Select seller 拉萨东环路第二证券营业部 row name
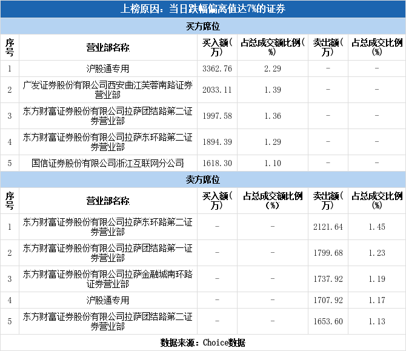Screen dimensions: 406x351 tap(108, 227)
